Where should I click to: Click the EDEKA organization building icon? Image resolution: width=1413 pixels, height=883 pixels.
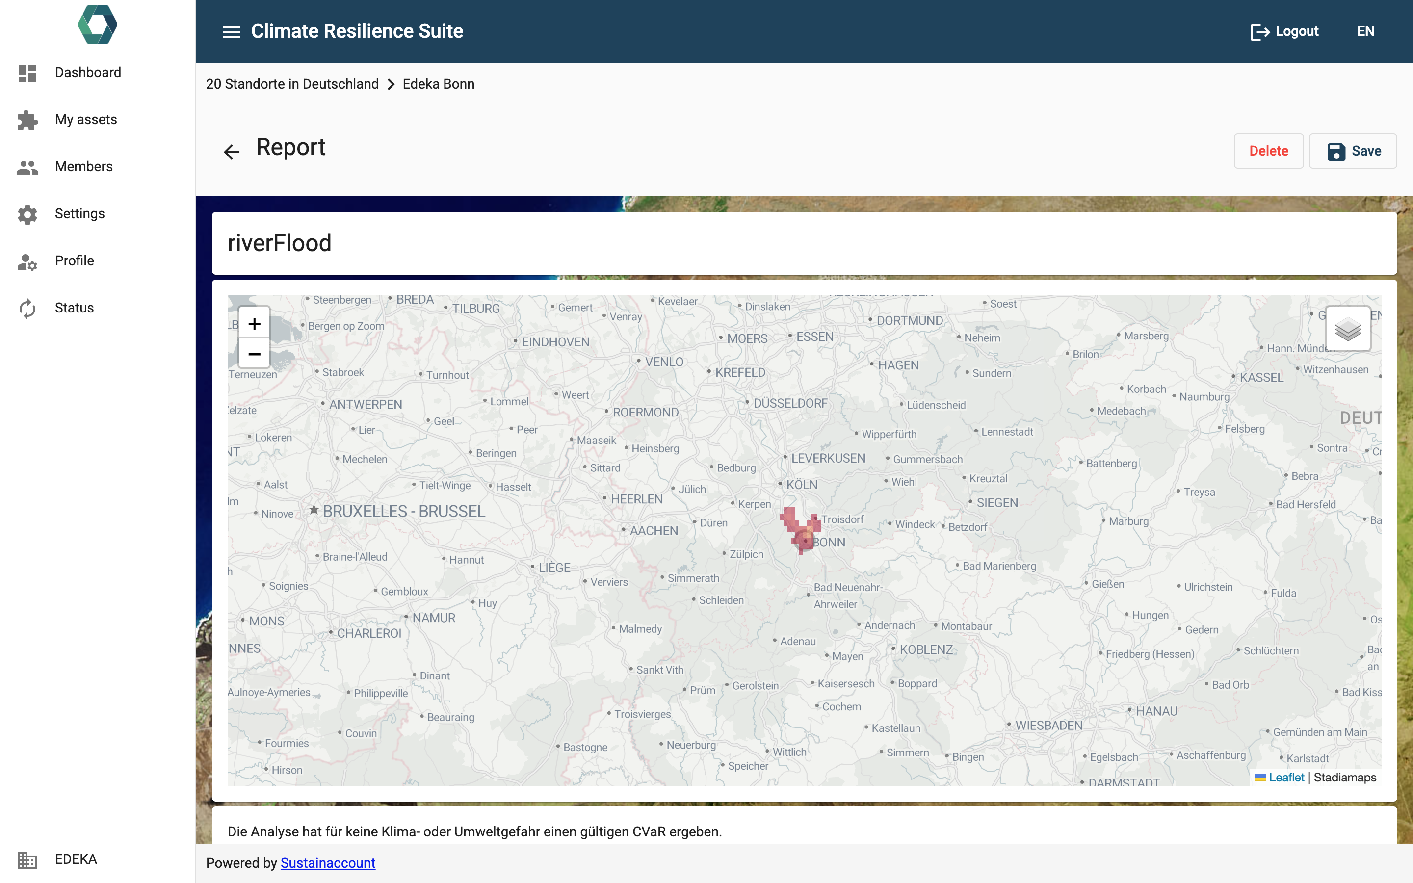pos(27,859)
